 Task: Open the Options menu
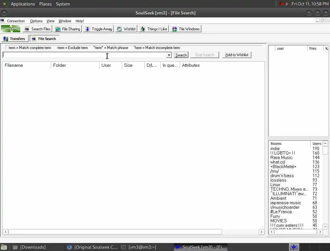point(36,21)
